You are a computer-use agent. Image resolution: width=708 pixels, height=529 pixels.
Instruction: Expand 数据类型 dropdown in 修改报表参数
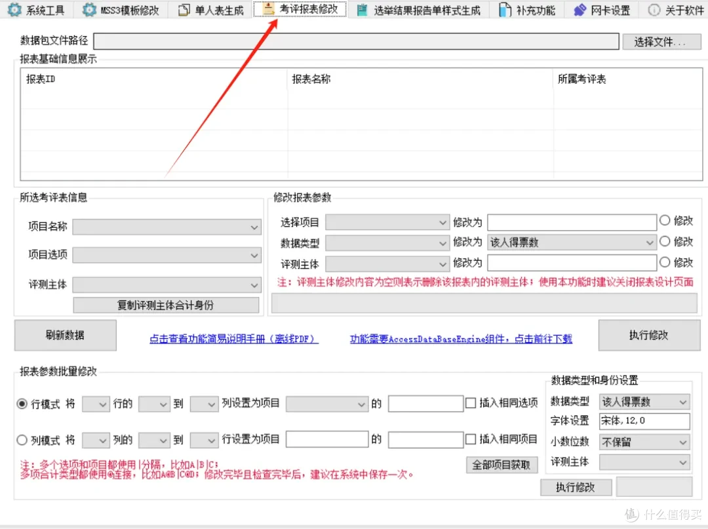coord(387,243)
